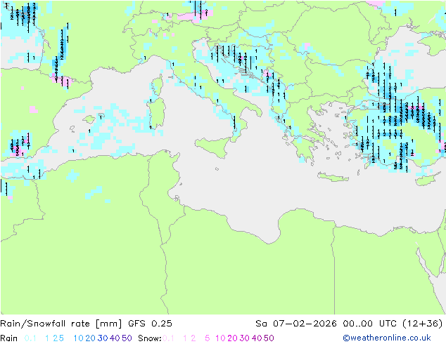Click the island of Corsica on map

(x=158, y=86)
